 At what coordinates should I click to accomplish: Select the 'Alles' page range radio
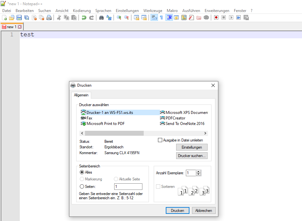[82, 172]
